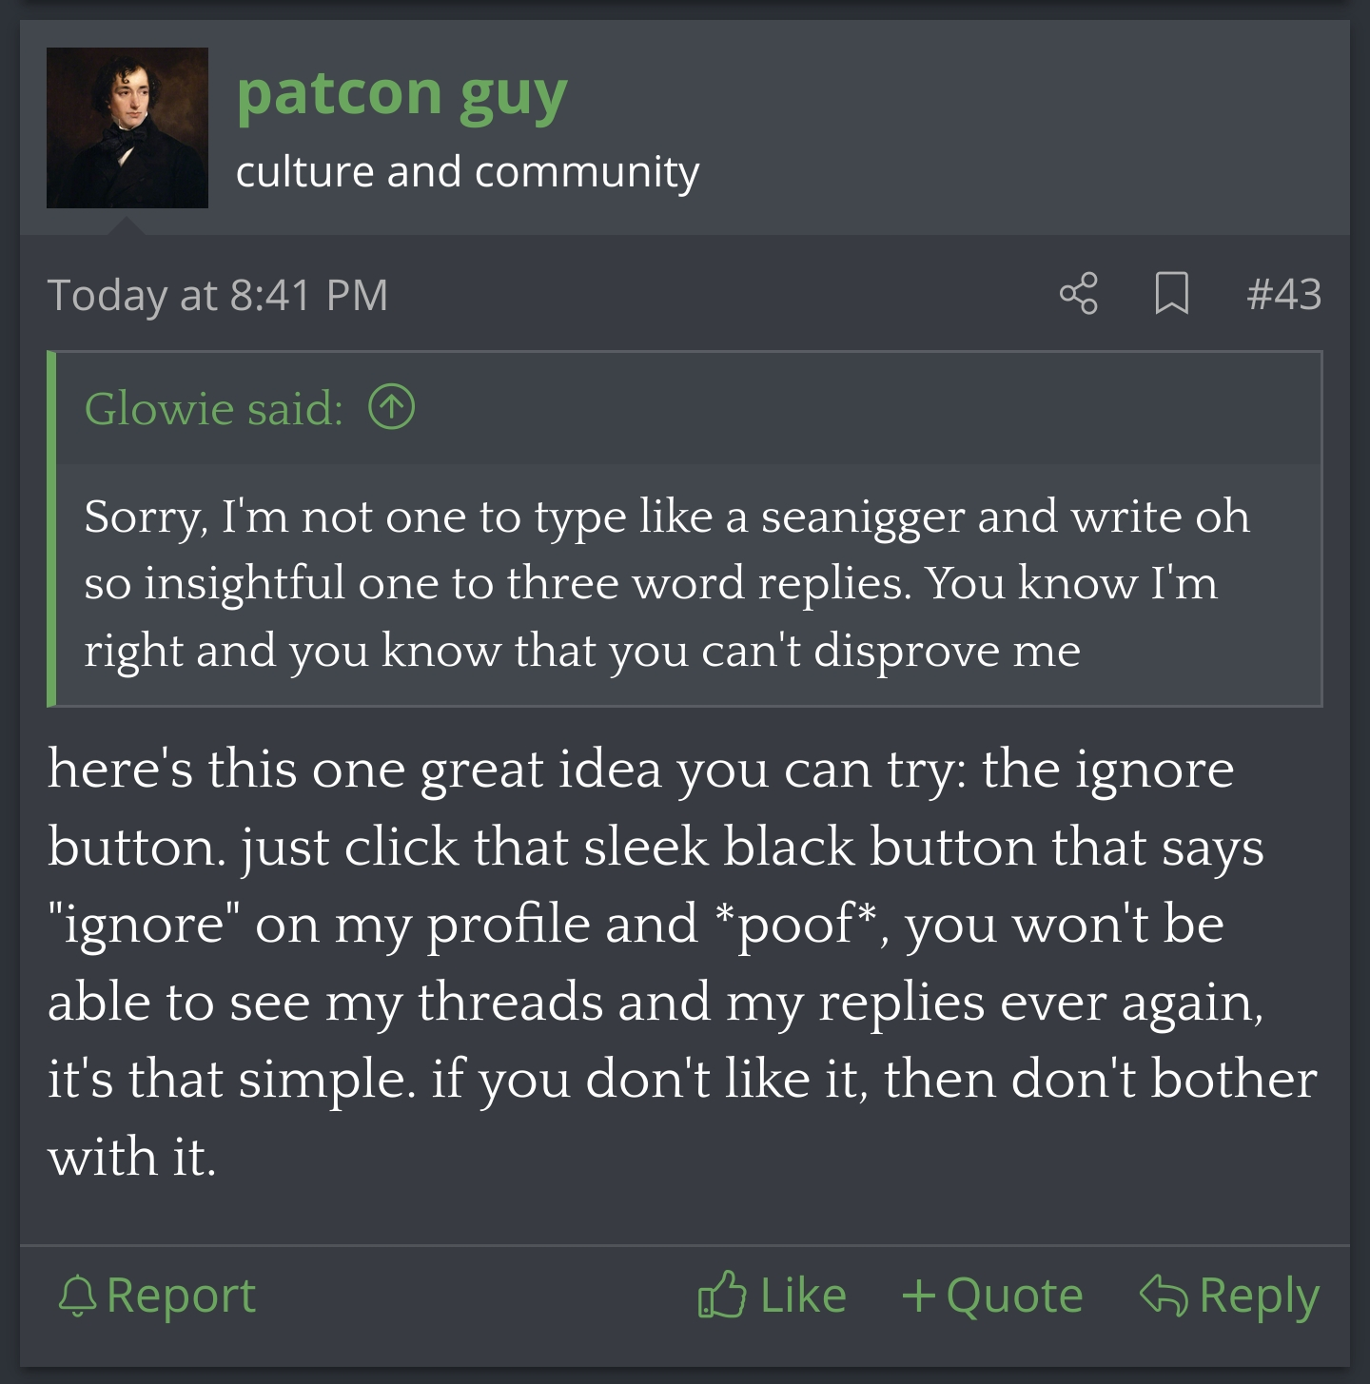Open the "patcon guy" username profile link
Viewport: 1370px width, 1384px height.
click(x=401, y=95)
